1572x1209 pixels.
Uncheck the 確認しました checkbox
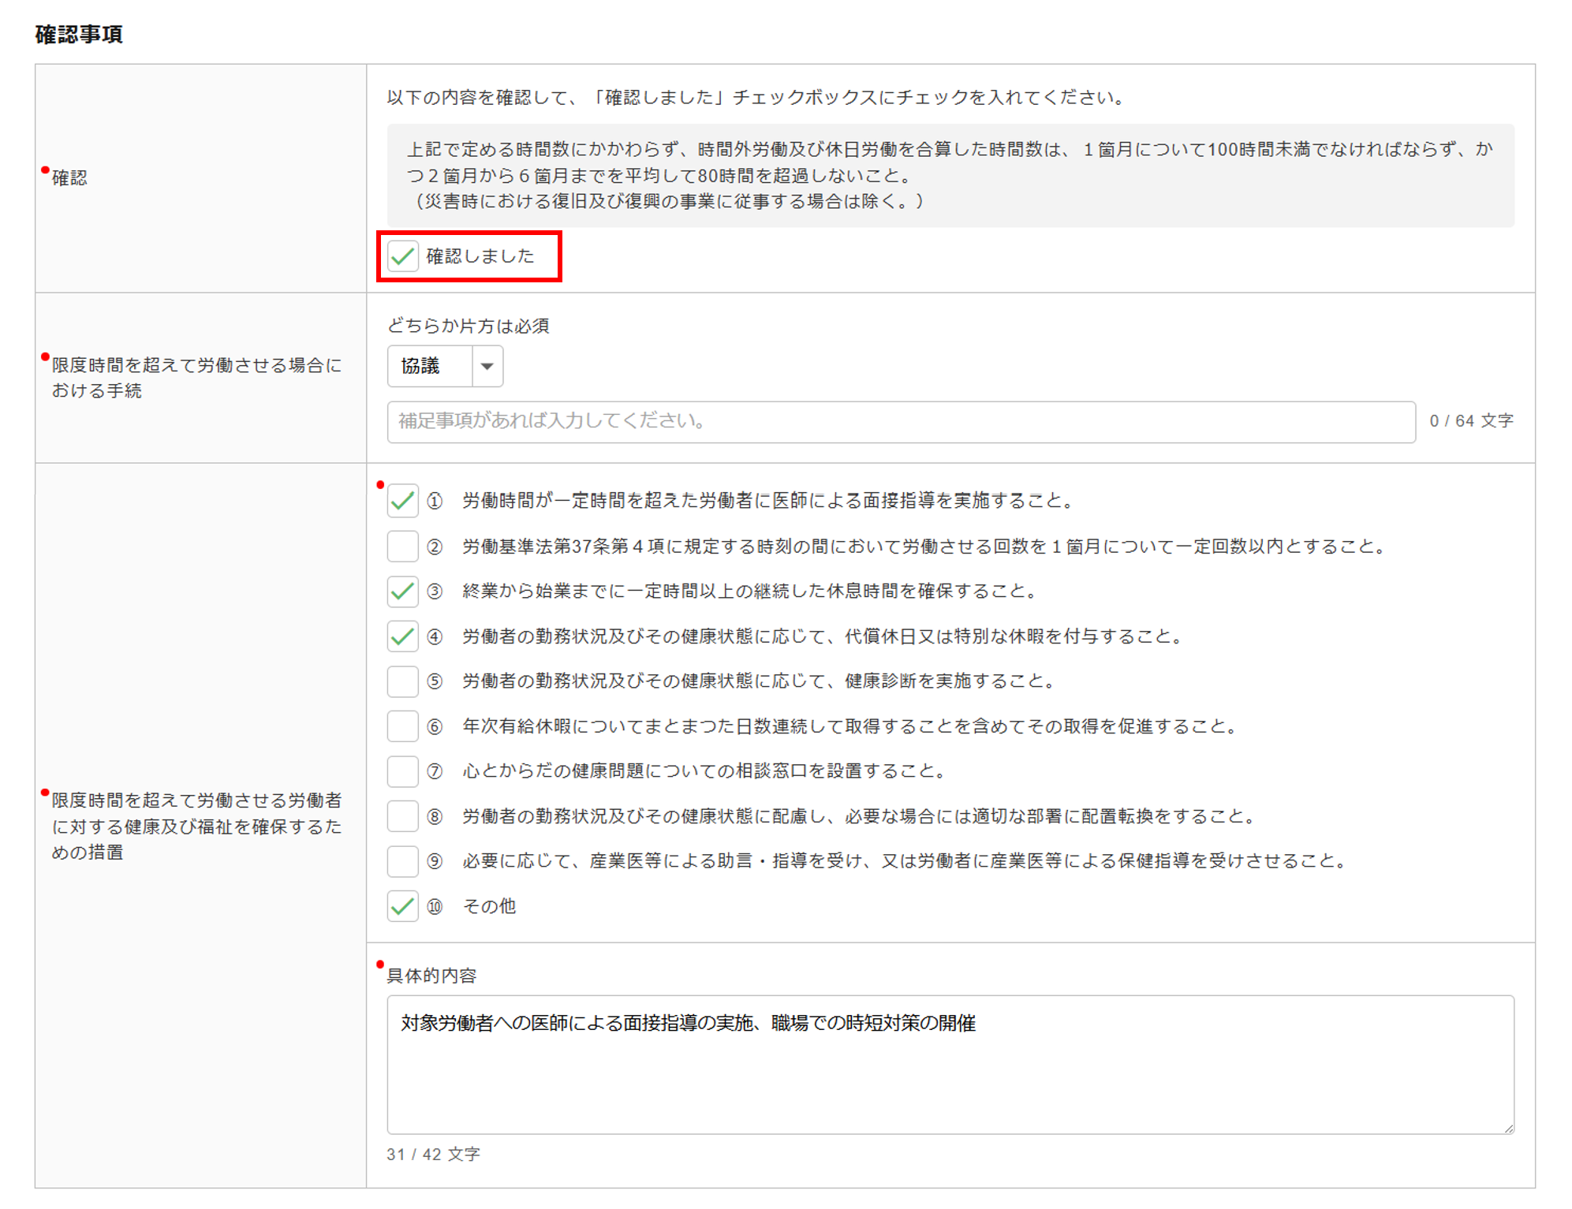(402, 256)
